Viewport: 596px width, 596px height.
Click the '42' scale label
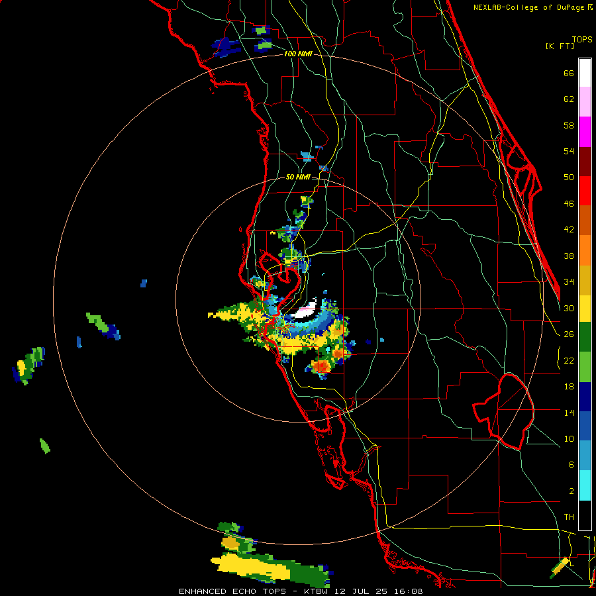pos(569,230)
